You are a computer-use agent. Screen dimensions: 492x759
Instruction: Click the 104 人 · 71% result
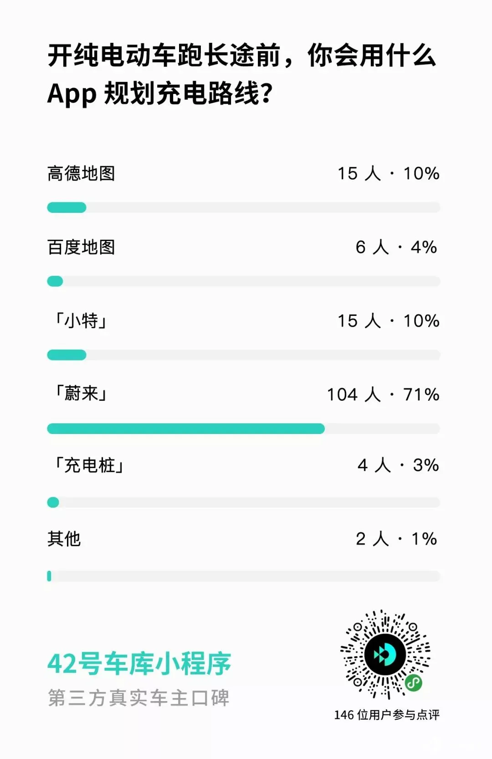pyautogui.click(x=383, y=394)
